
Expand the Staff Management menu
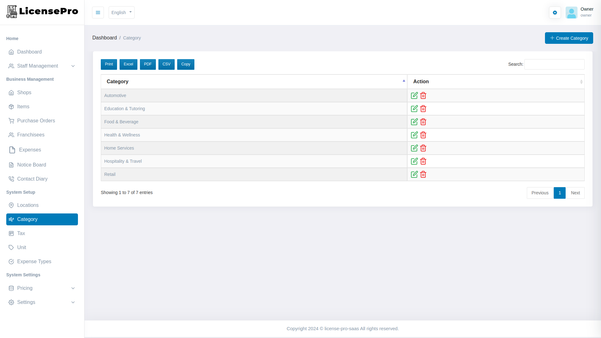(x=42, y=66)
